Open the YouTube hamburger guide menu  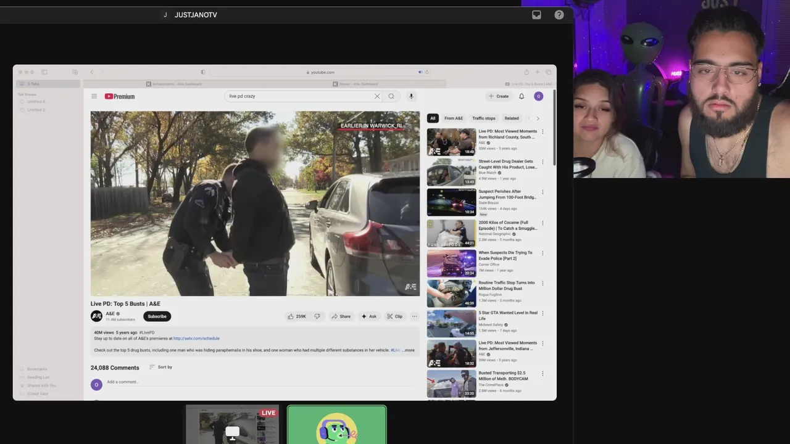(94, 96)
